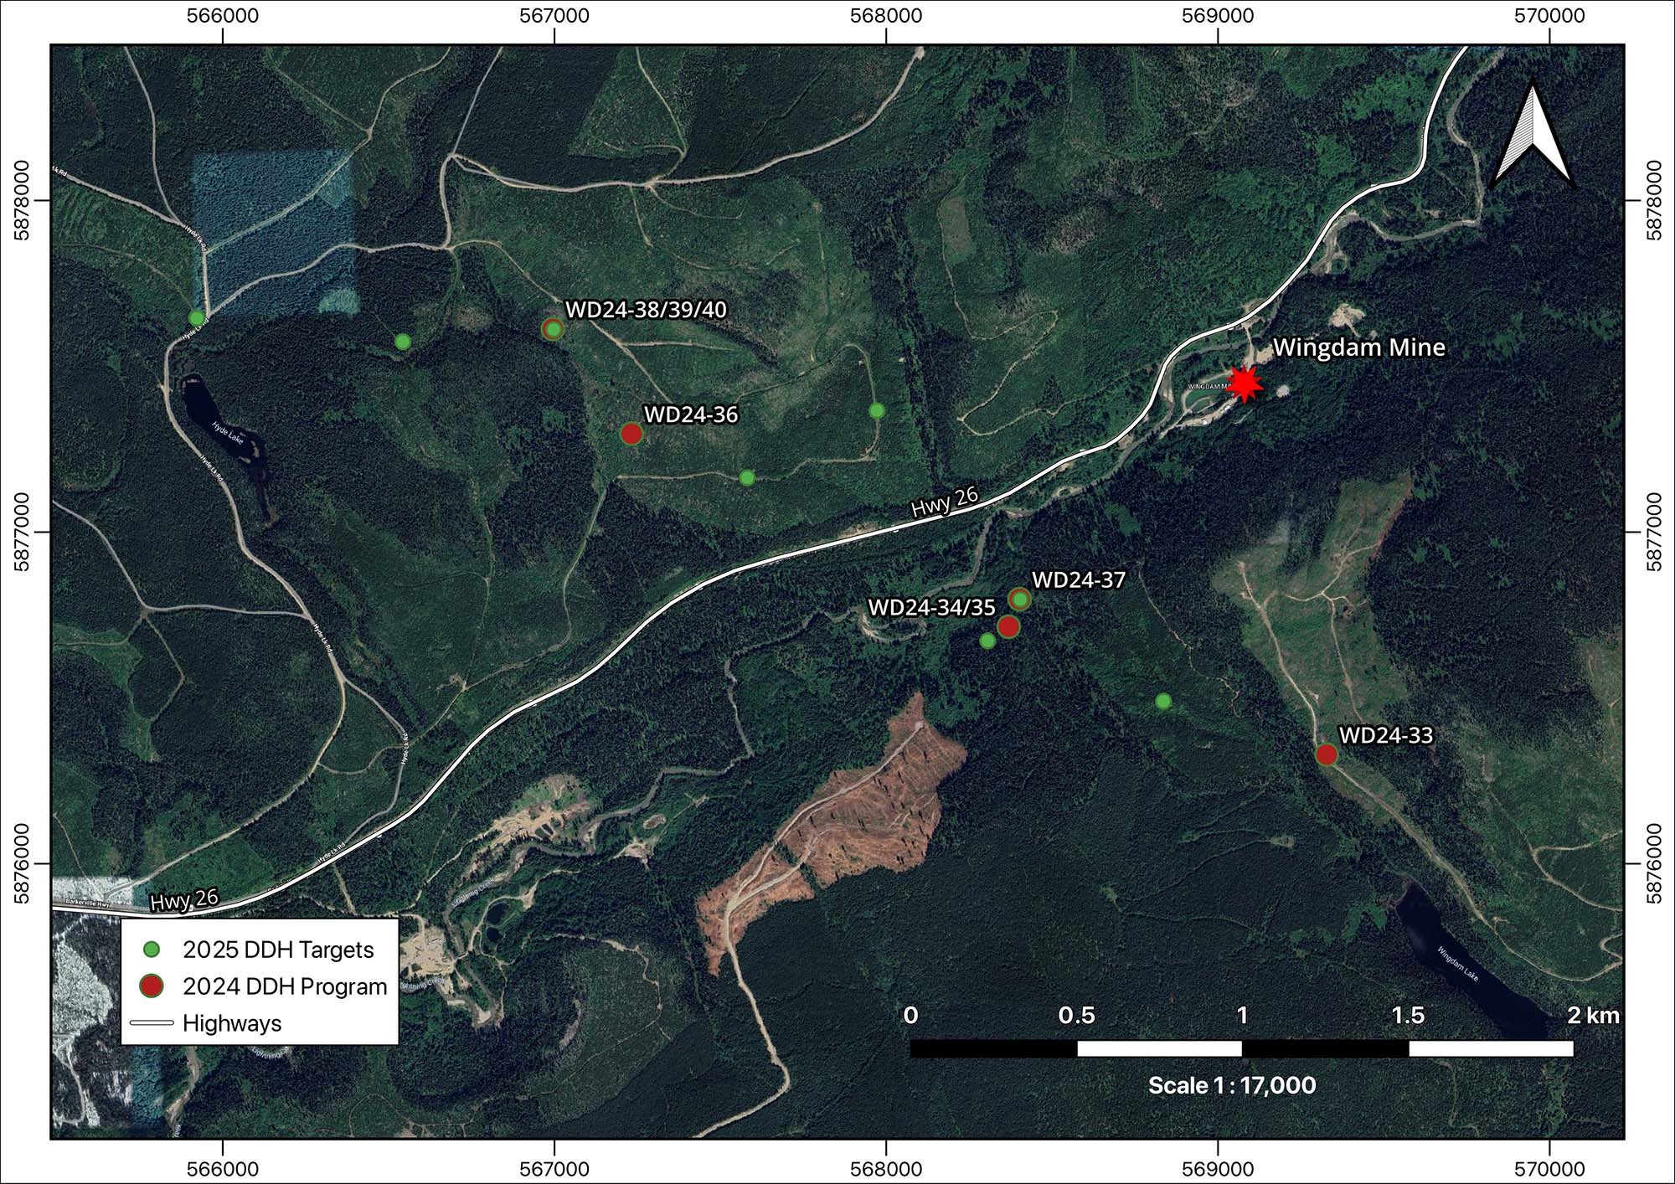This screenshot has height=1184, width=1675.
Task: Click the green target marker on Hyde Lk Rd
Action: pyautogui.click(x=197, y=318)
